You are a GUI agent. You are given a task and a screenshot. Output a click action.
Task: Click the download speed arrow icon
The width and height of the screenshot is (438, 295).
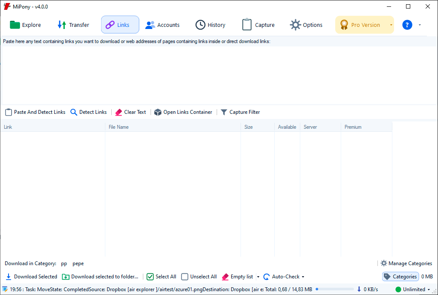point(359,289)
